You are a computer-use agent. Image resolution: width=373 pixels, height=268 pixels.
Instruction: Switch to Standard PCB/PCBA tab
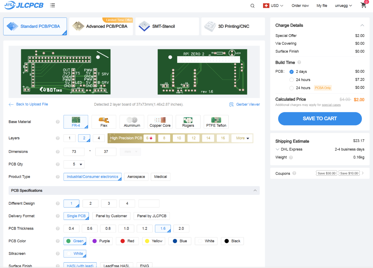pos(35,26)
